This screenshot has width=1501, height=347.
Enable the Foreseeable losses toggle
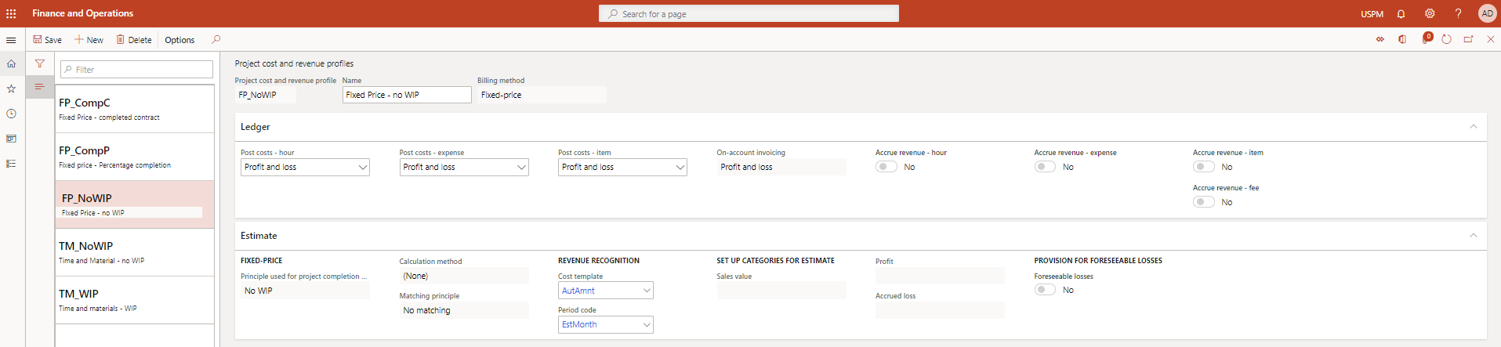point(1045,290)
